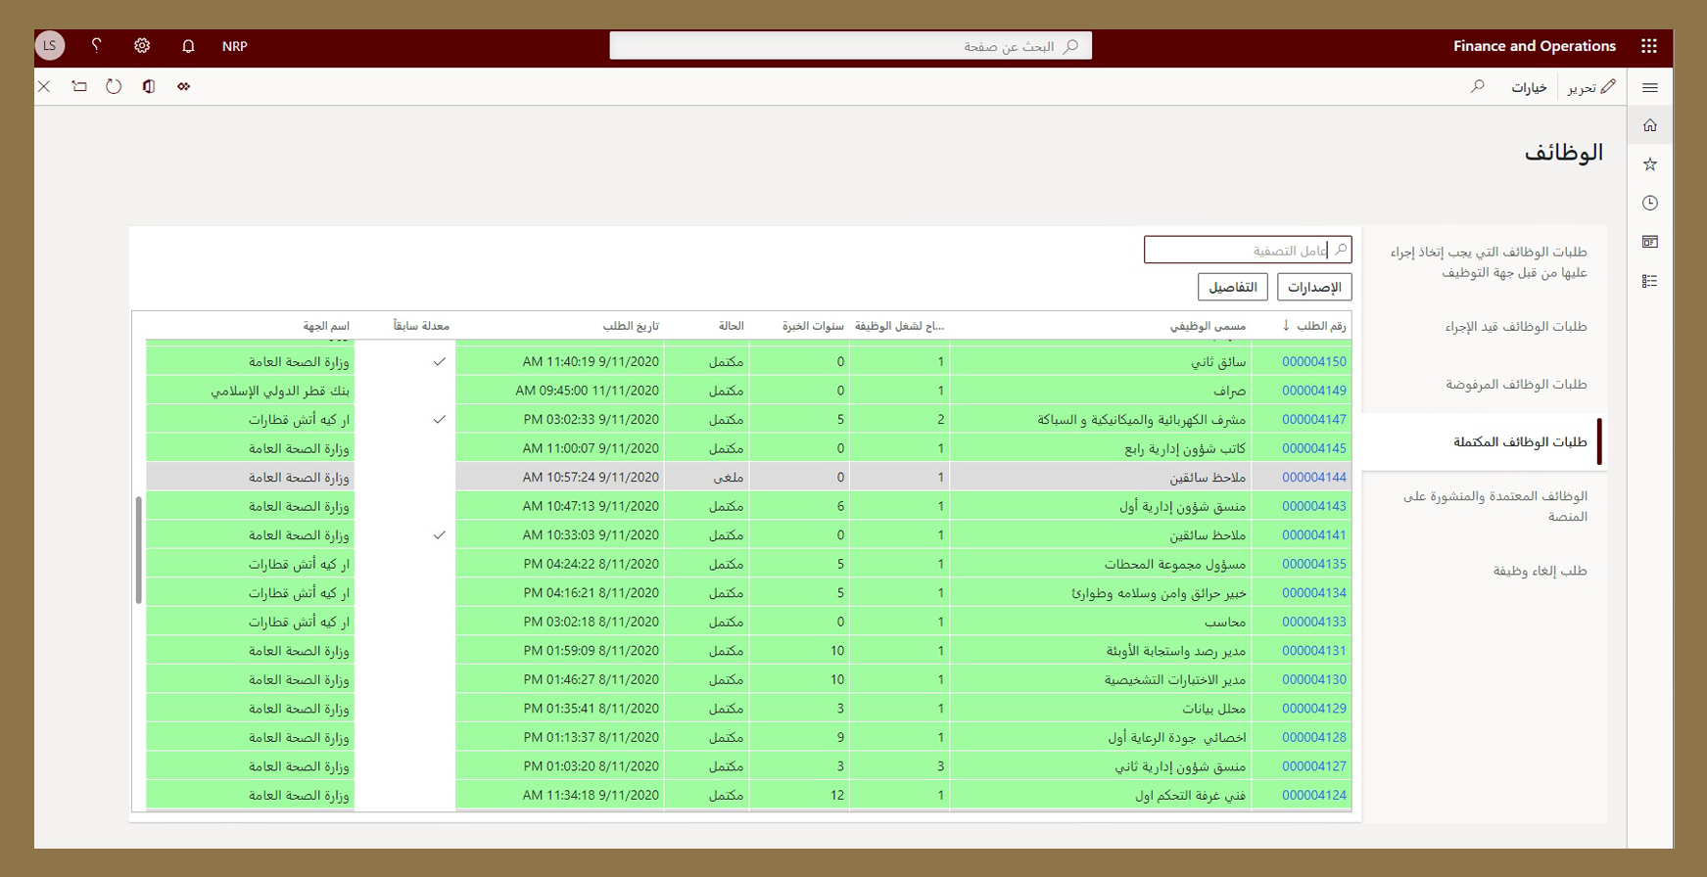The width and height of the screenshot is (1707, 877).
Task: Click الحالة column header
Action: pos(731,326)
